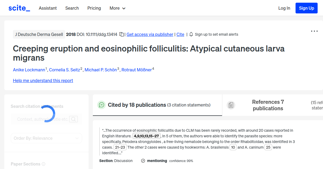Open the Assistant navigation item
The image size is (323, 169).
coord(48,8)
